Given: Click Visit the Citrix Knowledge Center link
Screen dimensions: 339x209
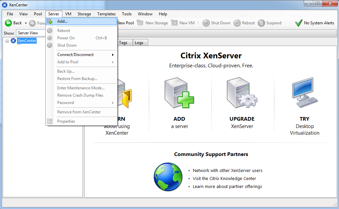Looking at the screenshot, I should tap(224, 178).
